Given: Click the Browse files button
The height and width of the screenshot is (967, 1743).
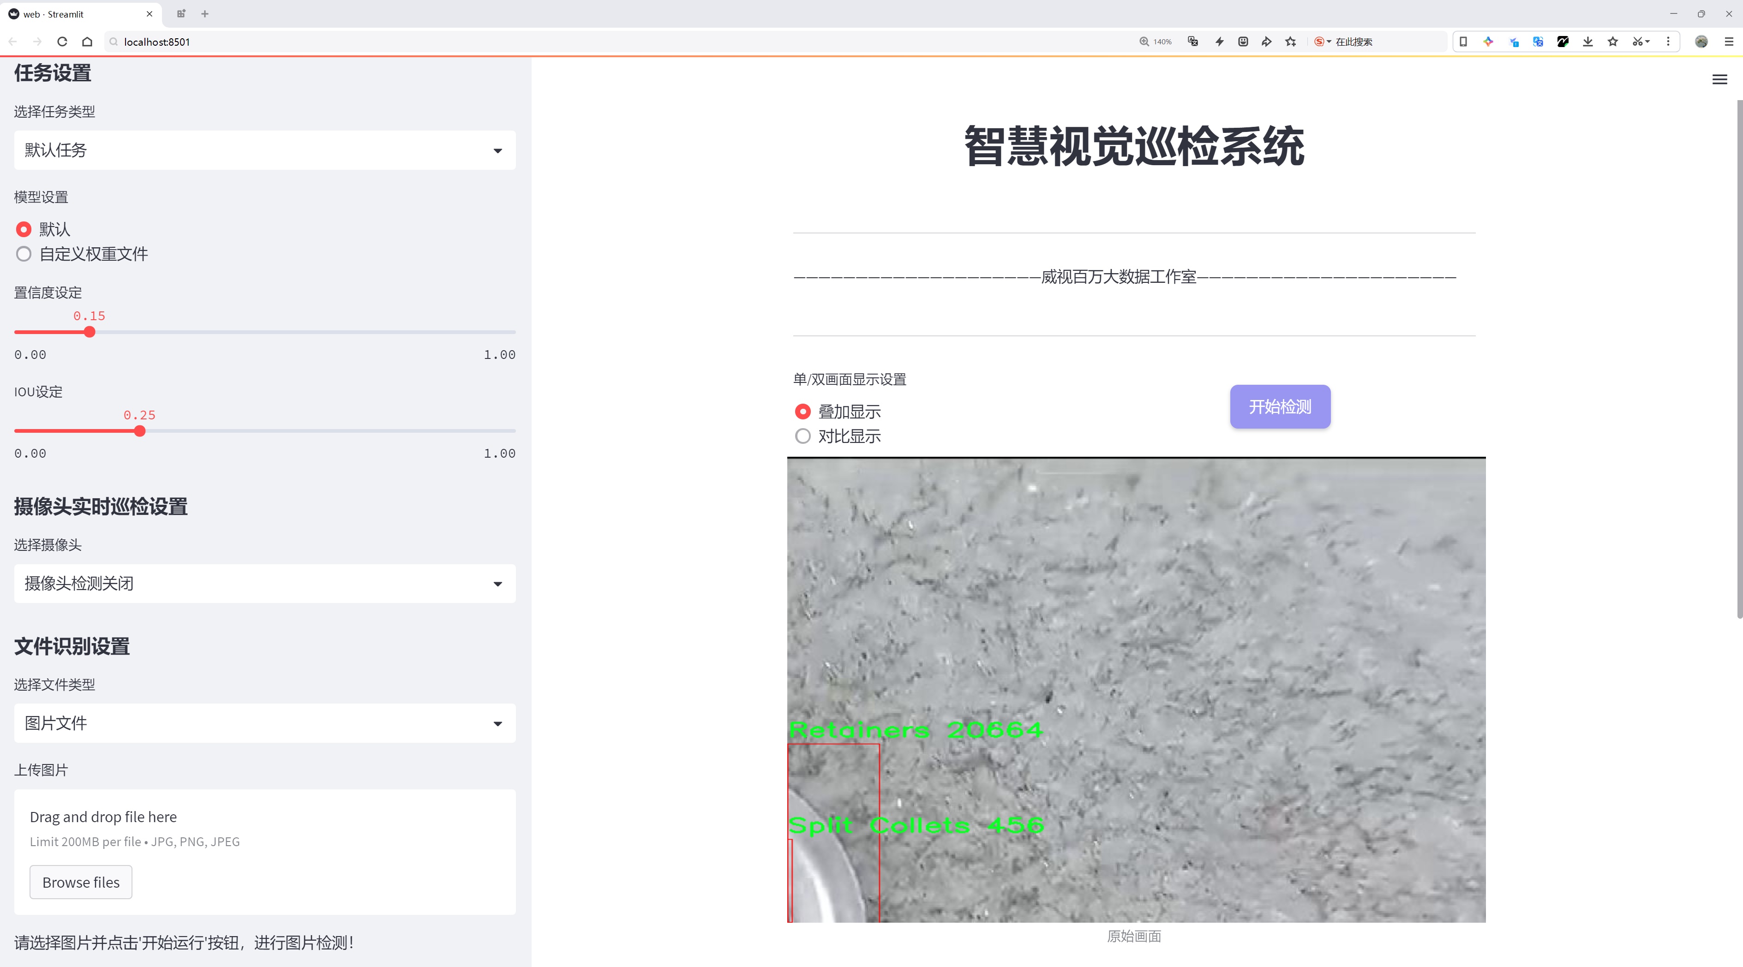Looking at the screenshot, I should (80, 883).
